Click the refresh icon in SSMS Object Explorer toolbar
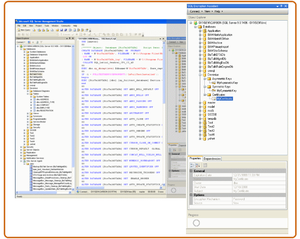Image resolution: width=300 pixels, height=239 pixels. point(37,42)
